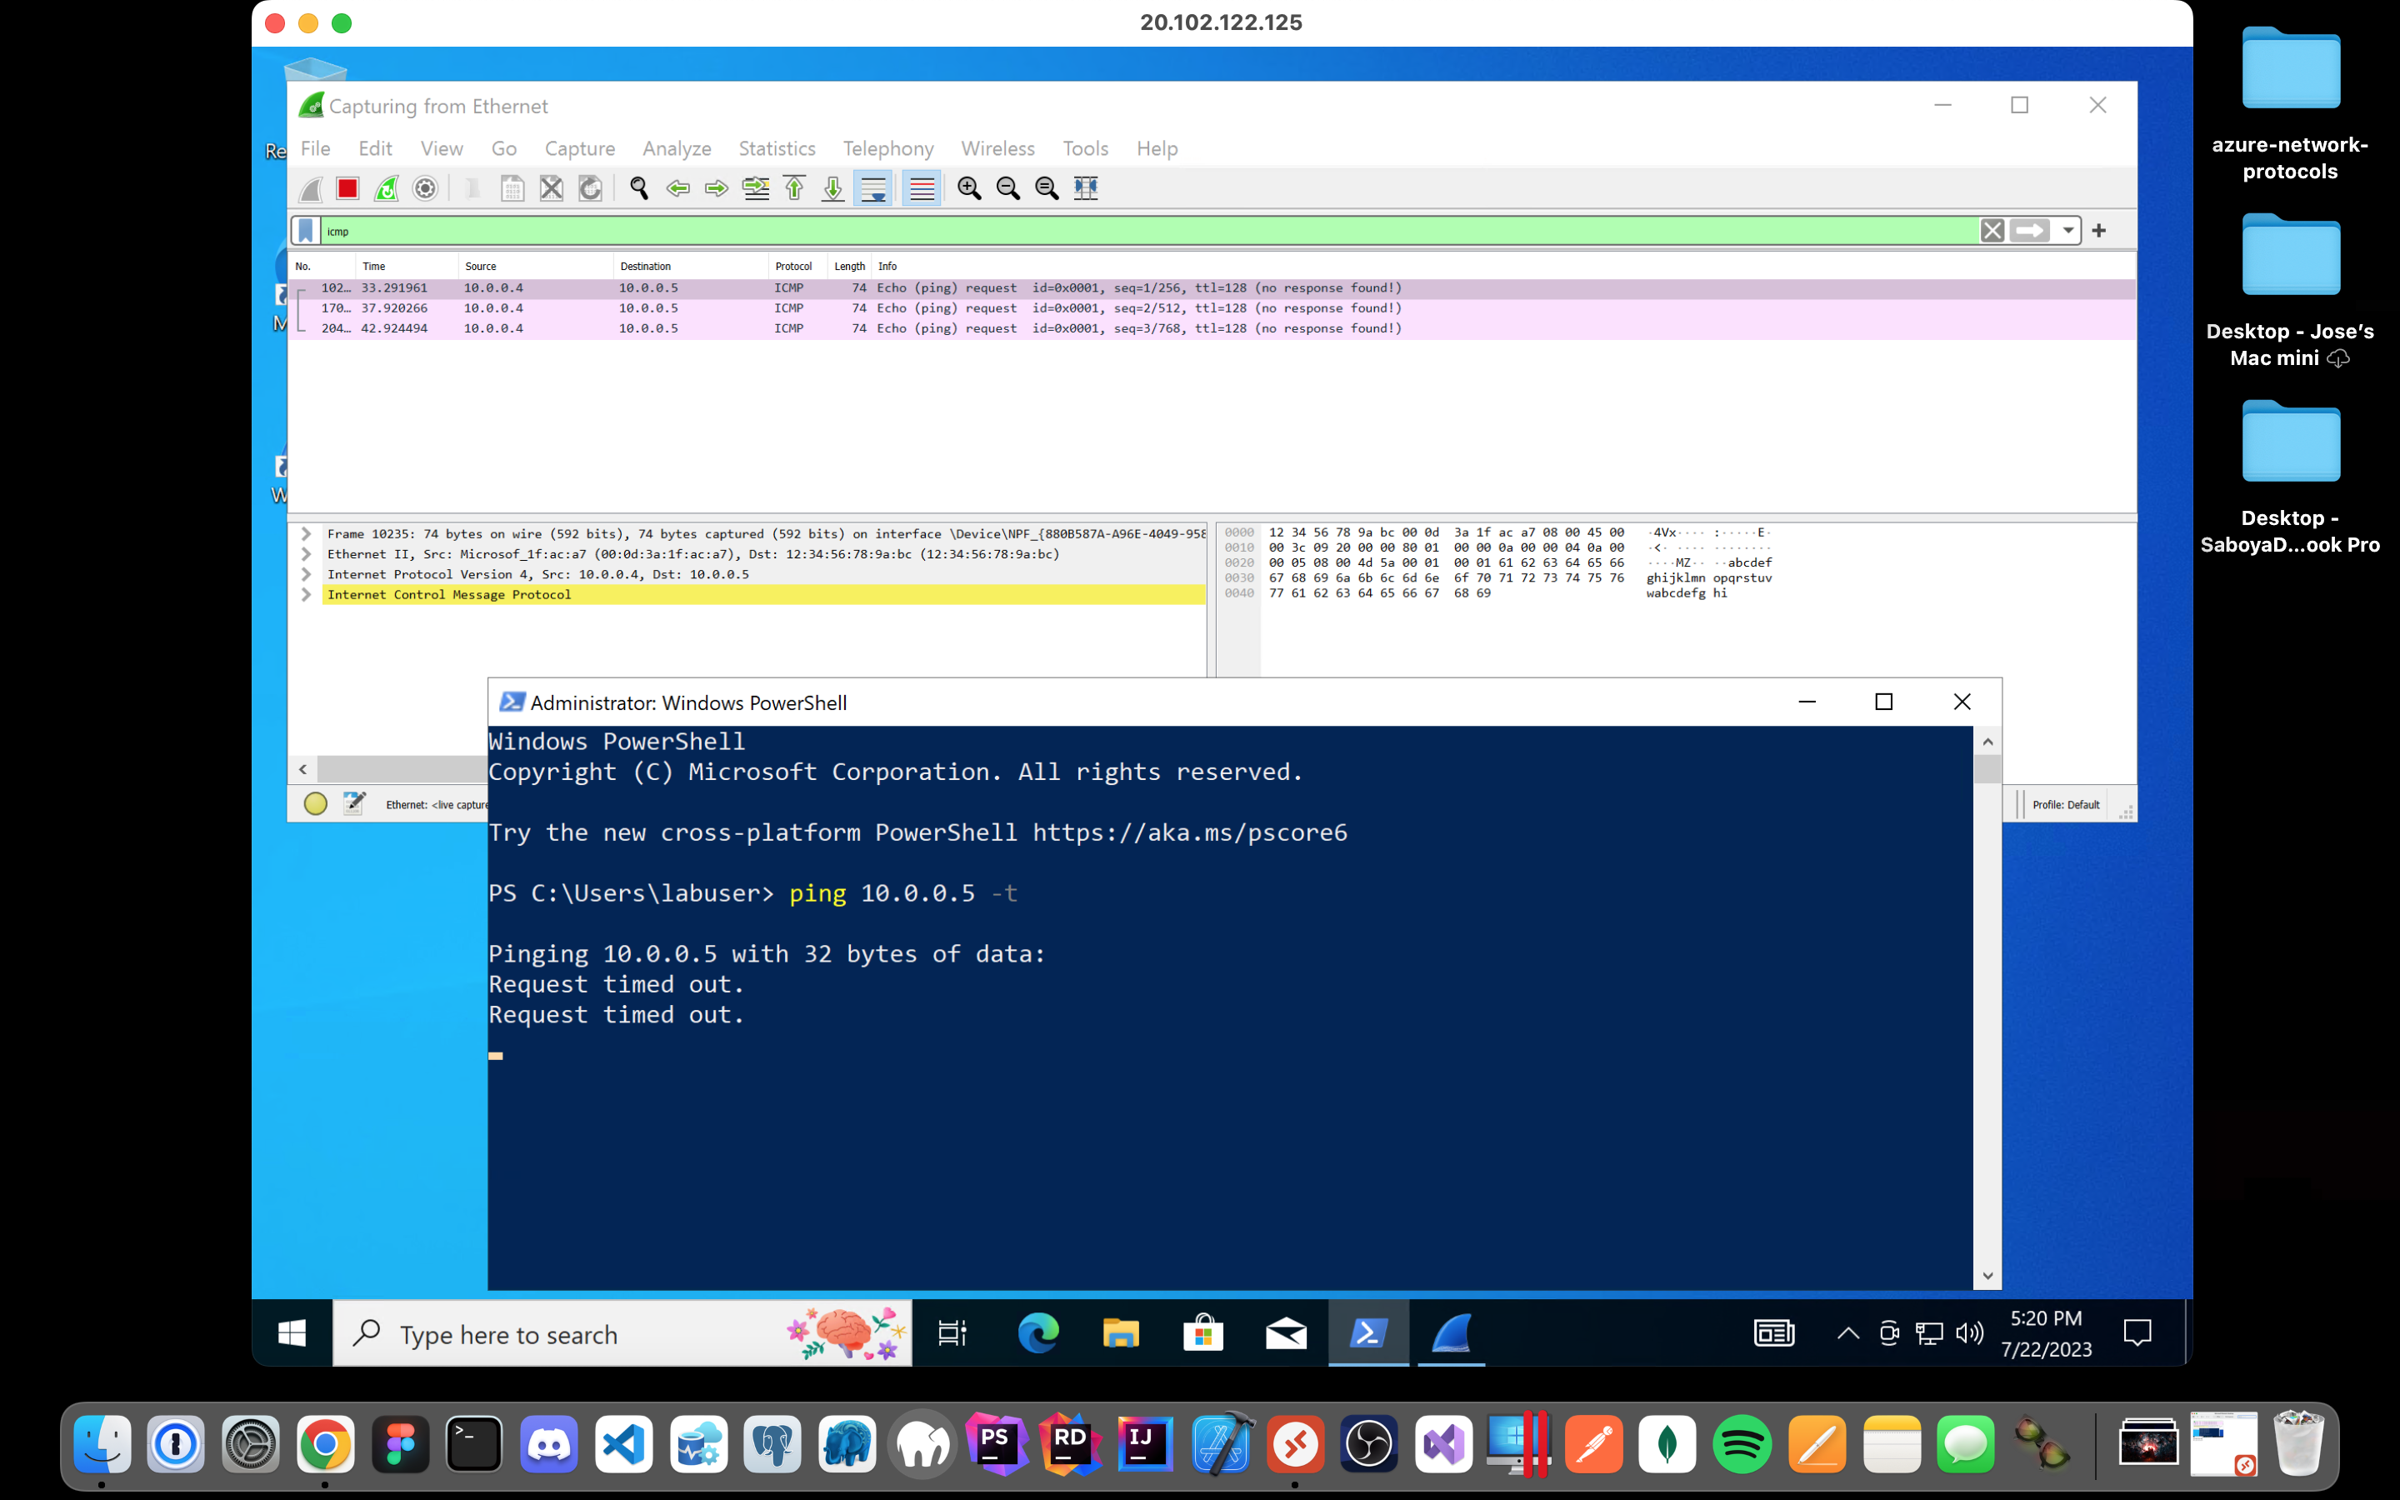Open the Analyze menu

click(677, 149)
